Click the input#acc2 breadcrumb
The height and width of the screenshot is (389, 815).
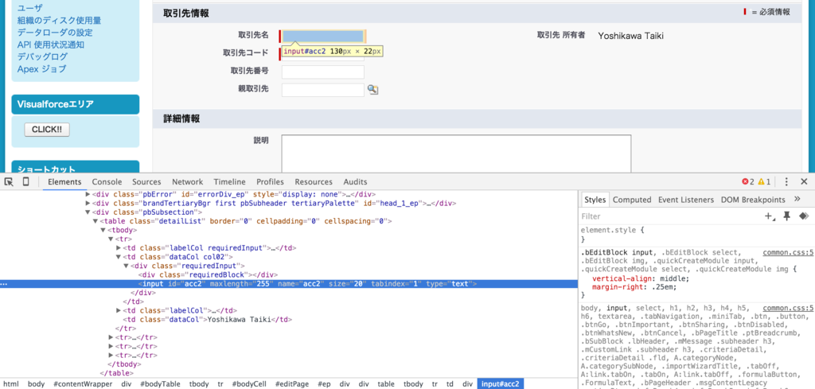(500, 383)
